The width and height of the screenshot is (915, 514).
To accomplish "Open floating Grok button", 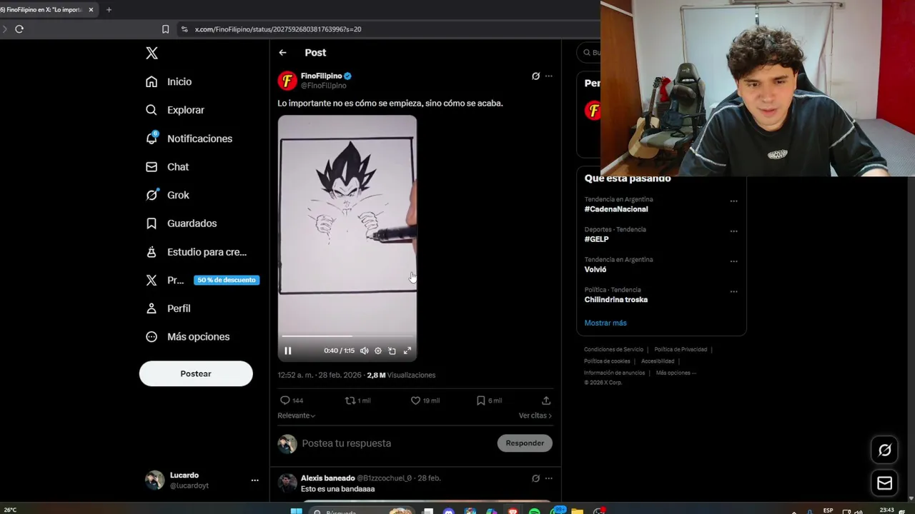I will 884,450.
